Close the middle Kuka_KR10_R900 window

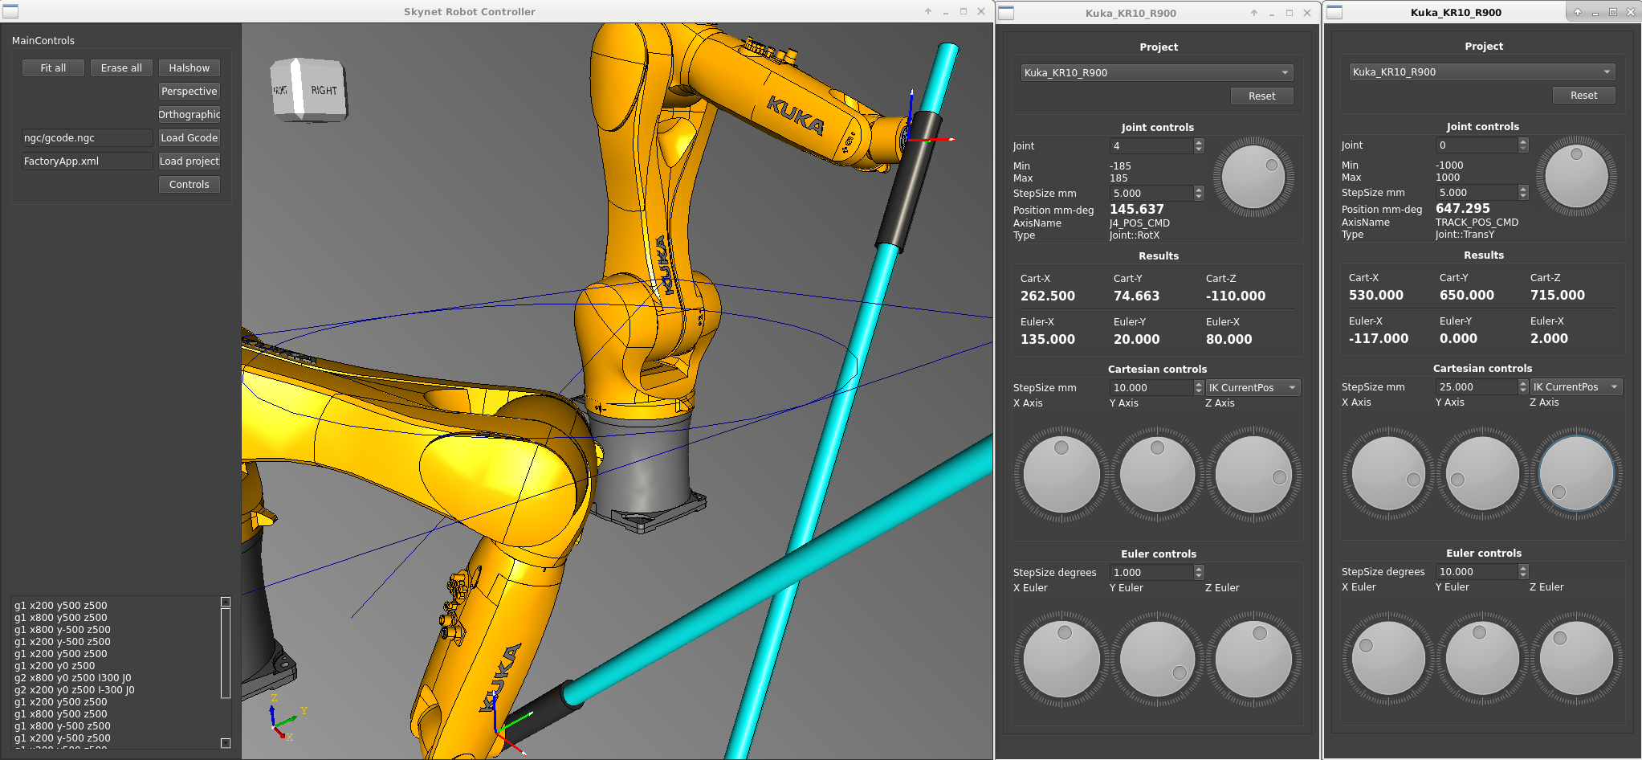(x=1307, y=13)
